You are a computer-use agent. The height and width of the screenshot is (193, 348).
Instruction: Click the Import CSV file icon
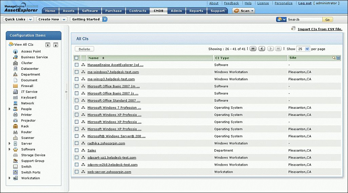(x=293, y=28)
